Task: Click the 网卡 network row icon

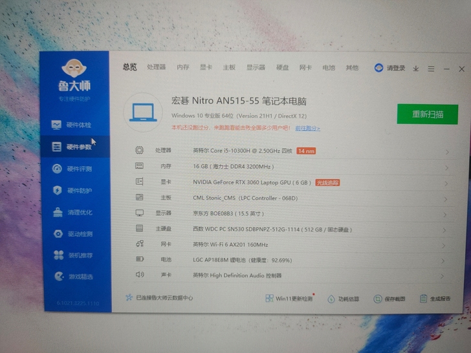Action: [x=140, y=244]
